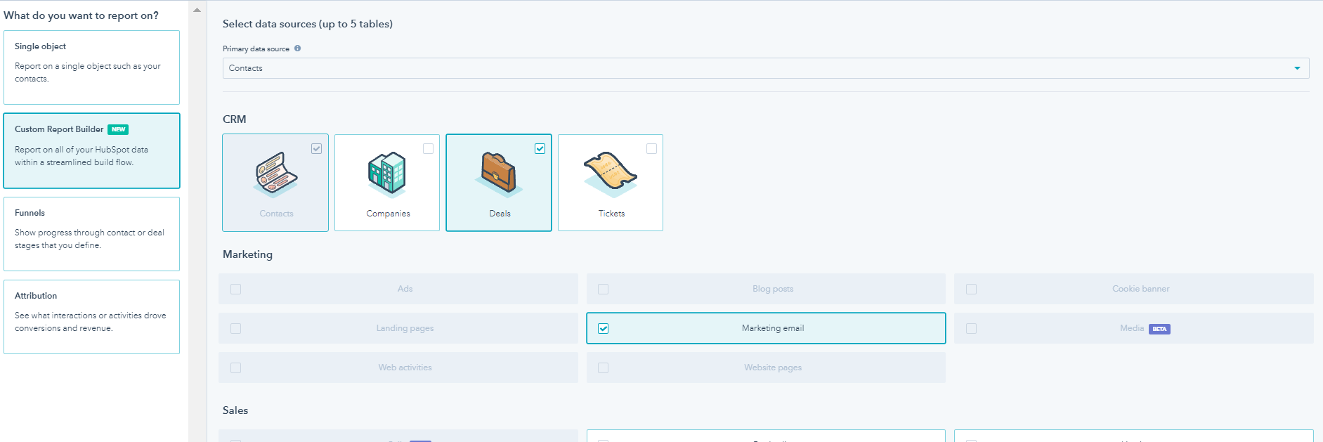Click the BETA badge next to Media
The image size is (1323, 442).
pos(1159,329)
